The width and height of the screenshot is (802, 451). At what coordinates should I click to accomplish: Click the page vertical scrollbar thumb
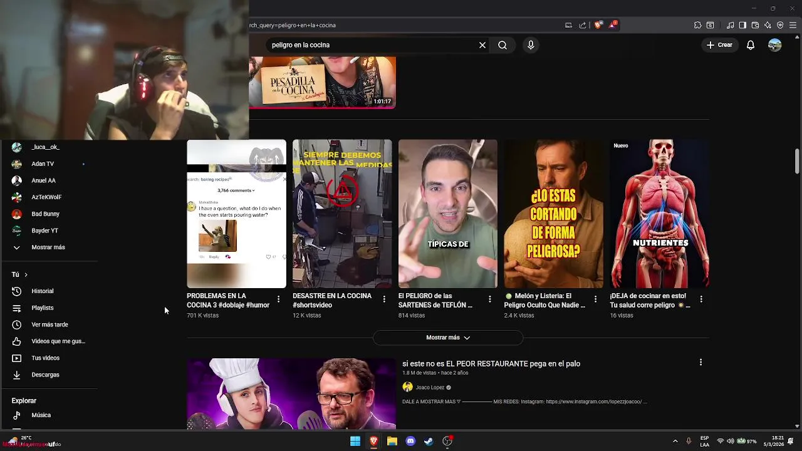point(797,162)
